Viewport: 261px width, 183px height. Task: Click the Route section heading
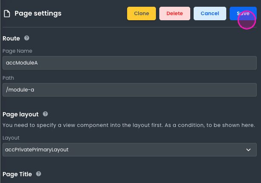click(x=11, y=38)
